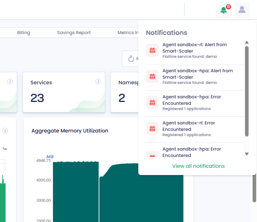The width and height of the screenshot is (257, 222).
Task: Open the Savings Report tab
Action: point(74,33)
